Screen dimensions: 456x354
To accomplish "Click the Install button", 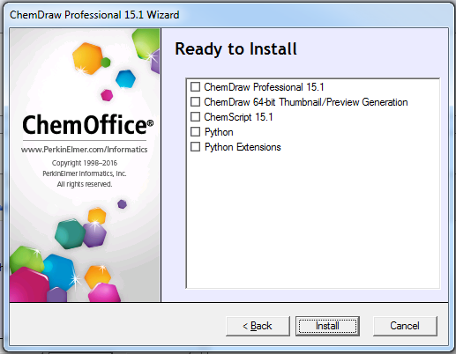I will point(327,326).
